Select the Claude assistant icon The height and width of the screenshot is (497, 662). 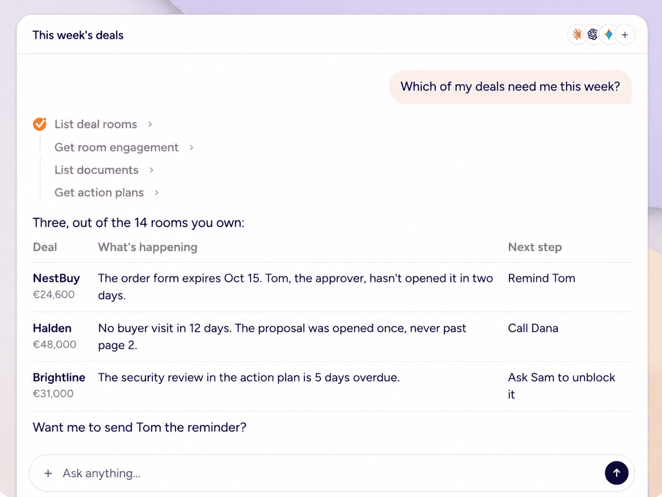[577, 34]
